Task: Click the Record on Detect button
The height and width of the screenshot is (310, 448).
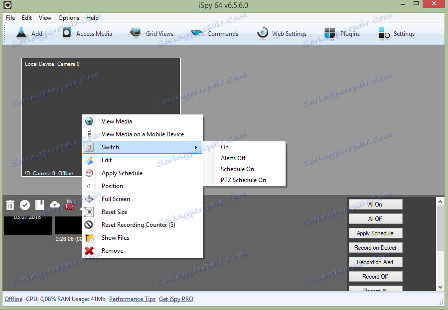Action: point(375,247)
